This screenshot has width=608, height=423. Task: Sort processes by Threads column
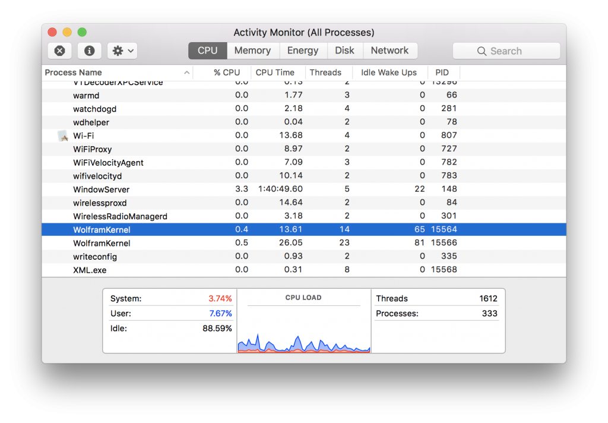325,72
